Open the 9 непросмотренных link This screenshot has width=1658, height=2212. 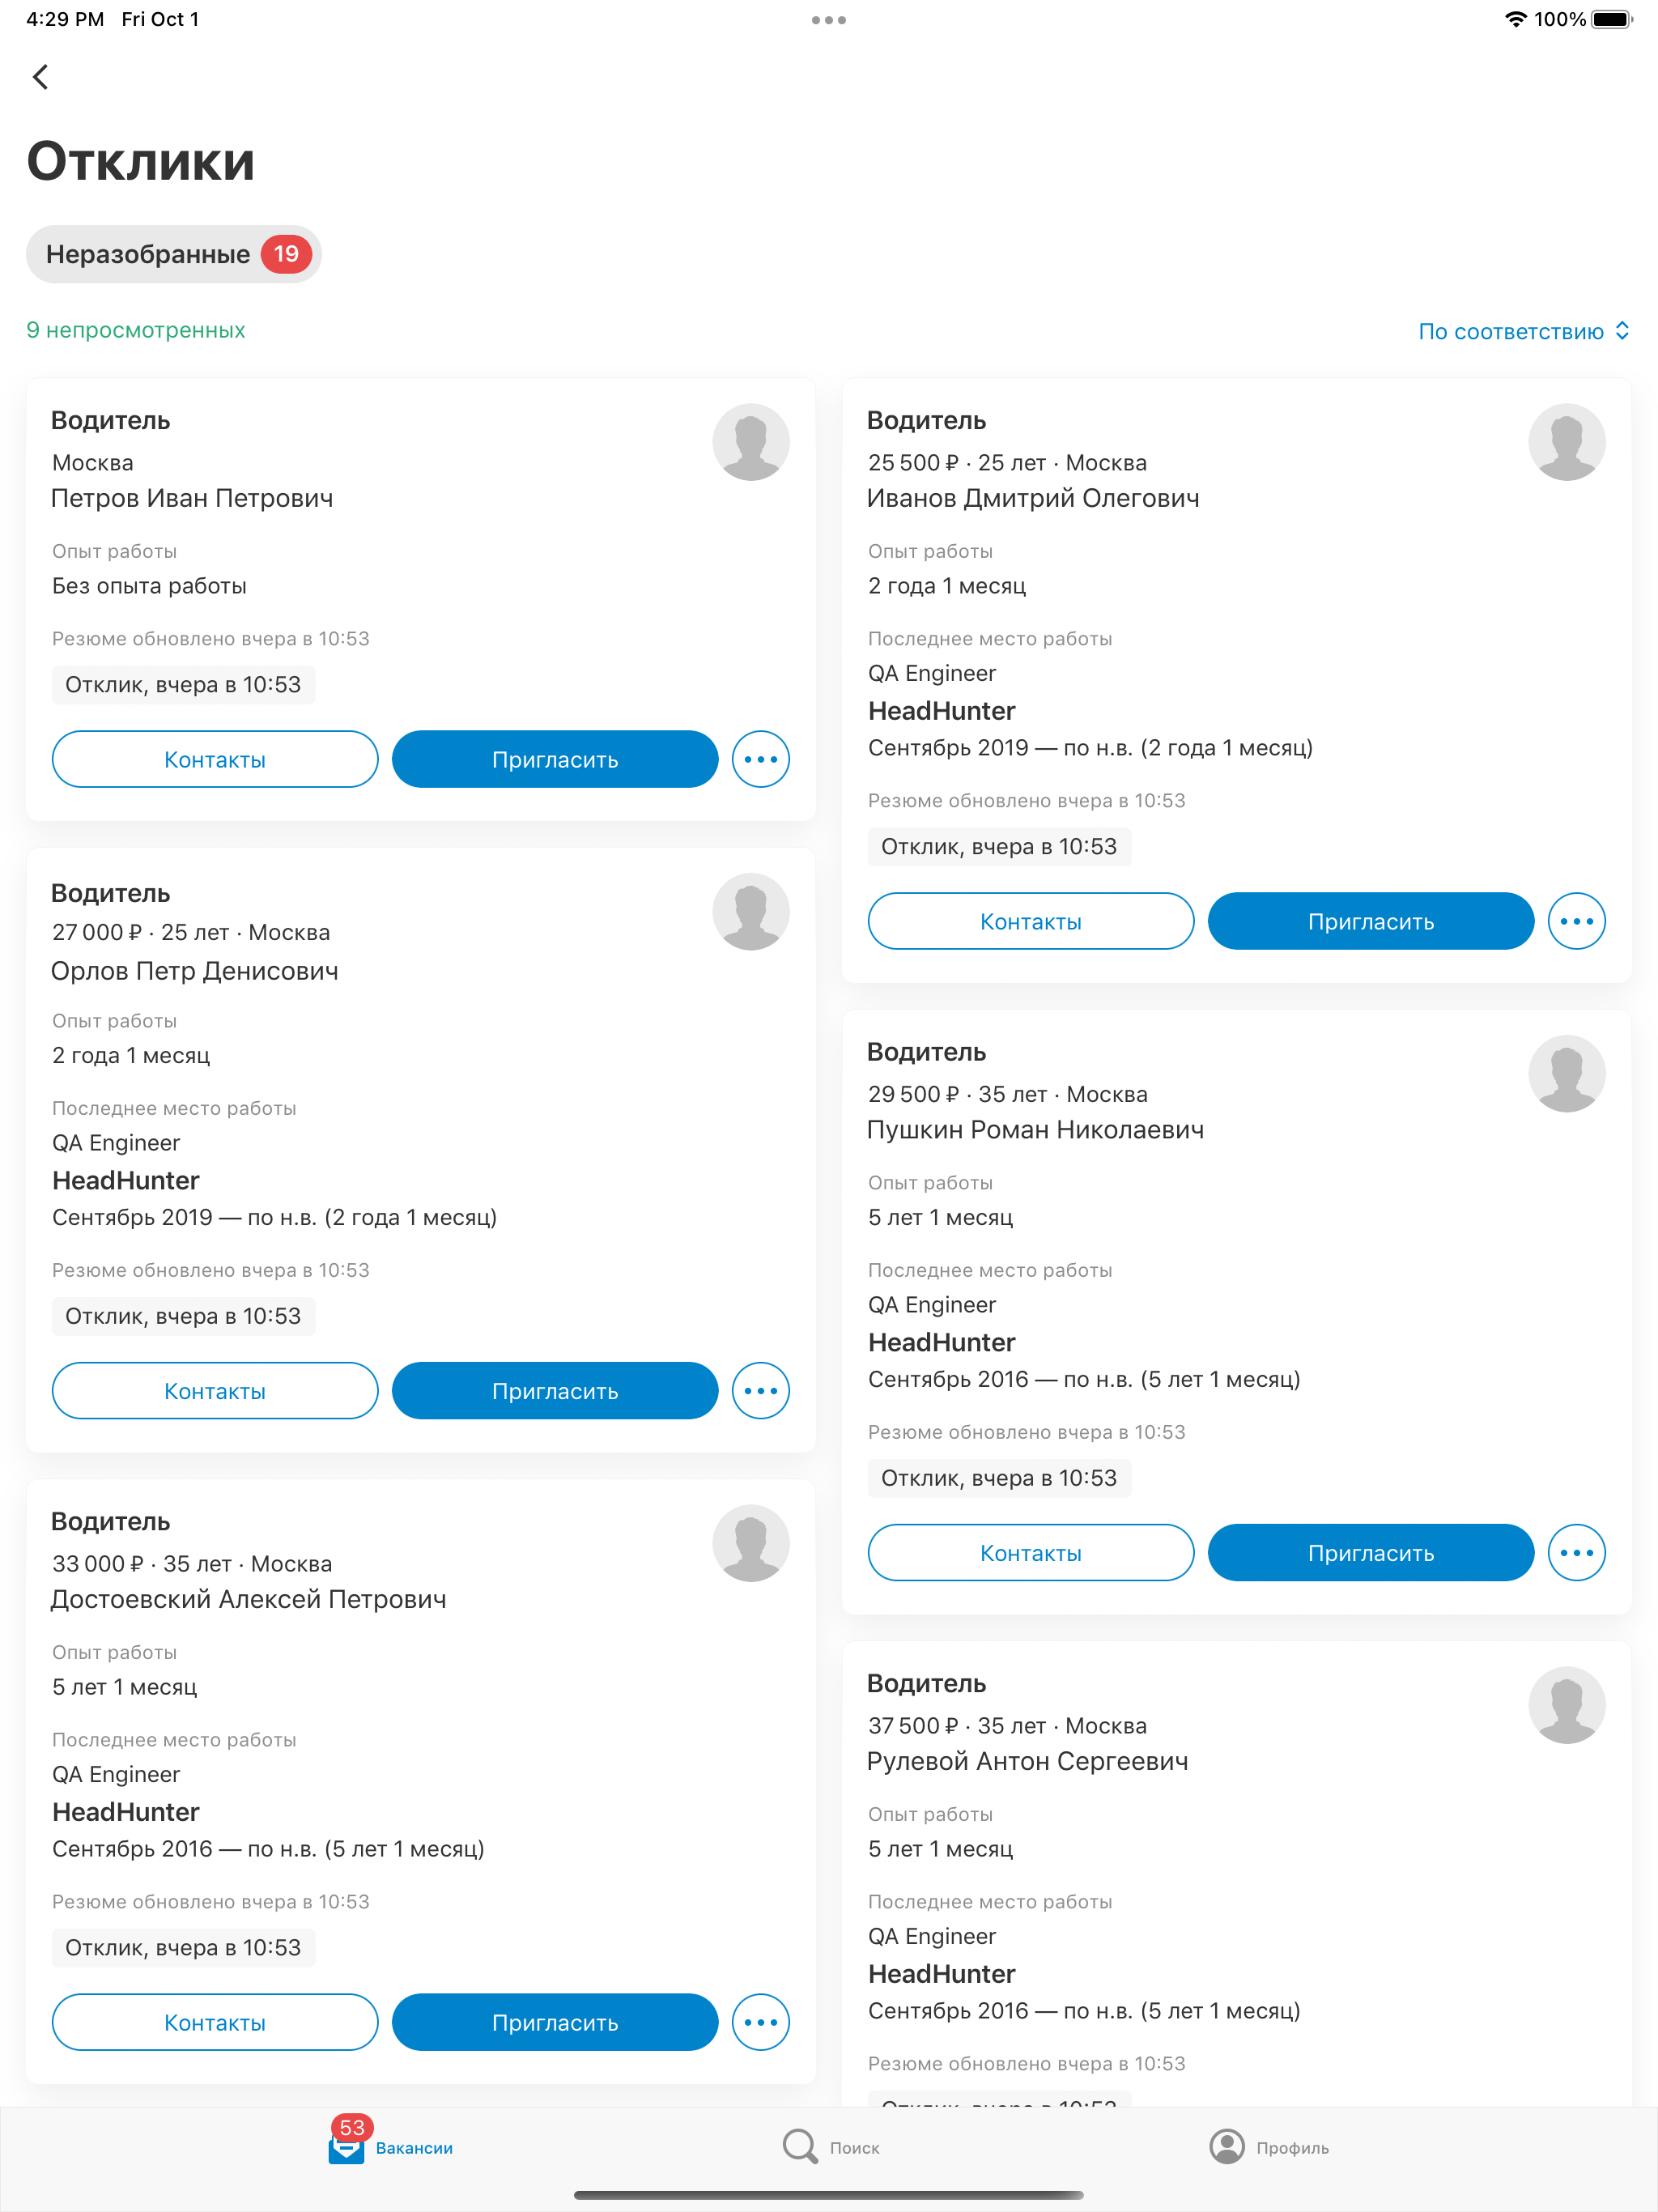coord(135,329)
